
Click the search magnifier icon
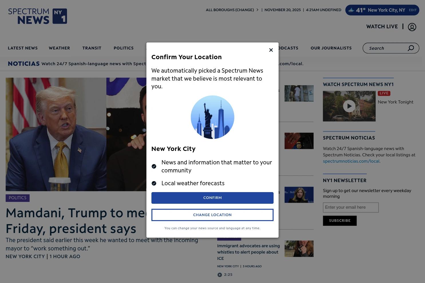click(x=411, y=48)
